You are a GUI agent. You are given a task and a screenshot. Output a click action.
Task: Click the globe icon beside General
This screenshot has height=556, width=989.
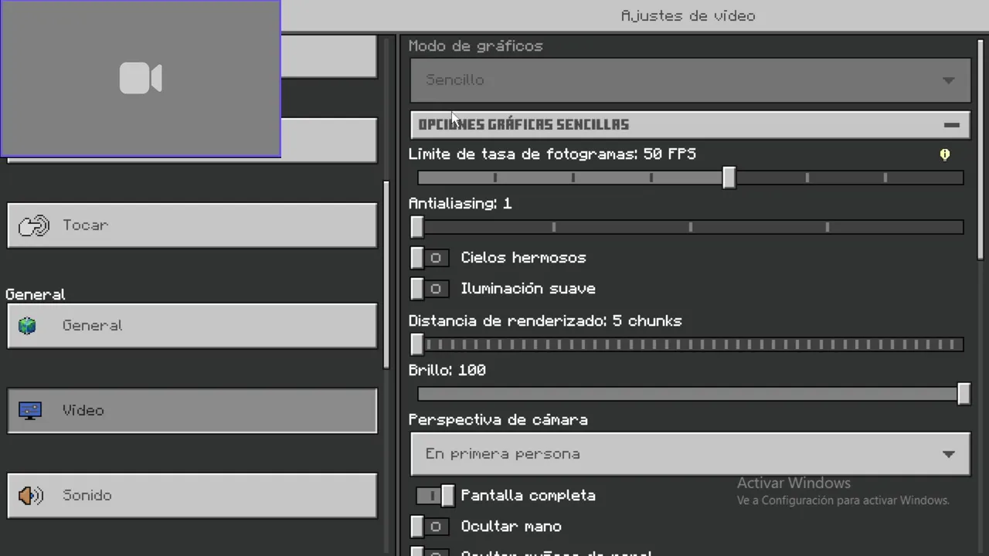pyautogui.click(x=28, y=326)
